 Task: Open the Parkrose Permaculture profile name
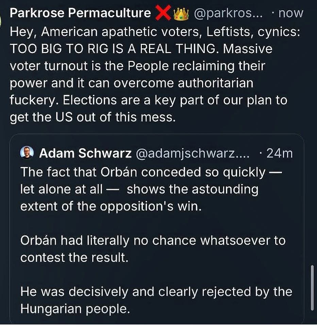[80, 13]
